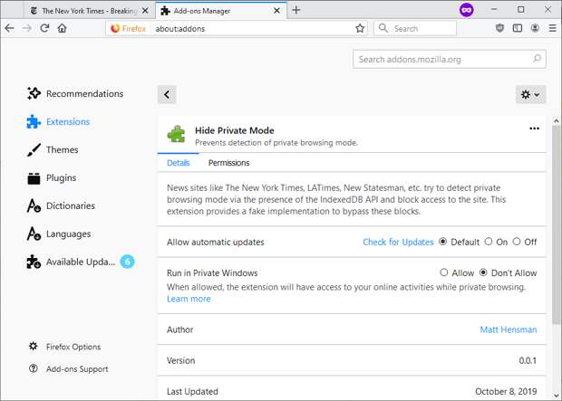
Task: Open the hamburger application menu
Action: click(552, 28)
